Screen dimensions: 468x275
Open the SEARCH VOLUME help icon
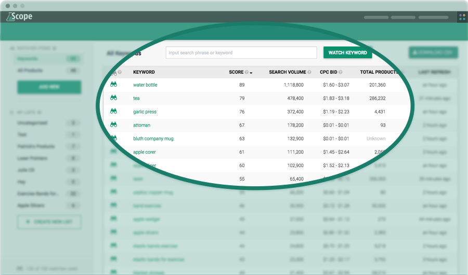pyautogui.click(x=309, y=72)
